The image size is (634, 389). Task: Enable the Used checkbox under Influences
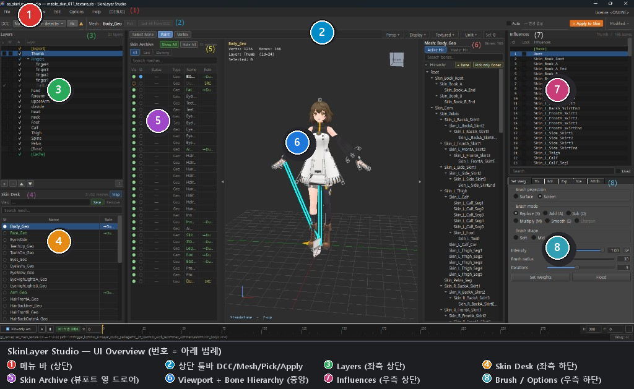click(617, 171)
